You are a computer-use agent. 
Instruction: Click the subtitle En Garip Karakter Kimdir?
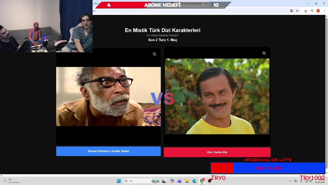[x=162, y=35]
